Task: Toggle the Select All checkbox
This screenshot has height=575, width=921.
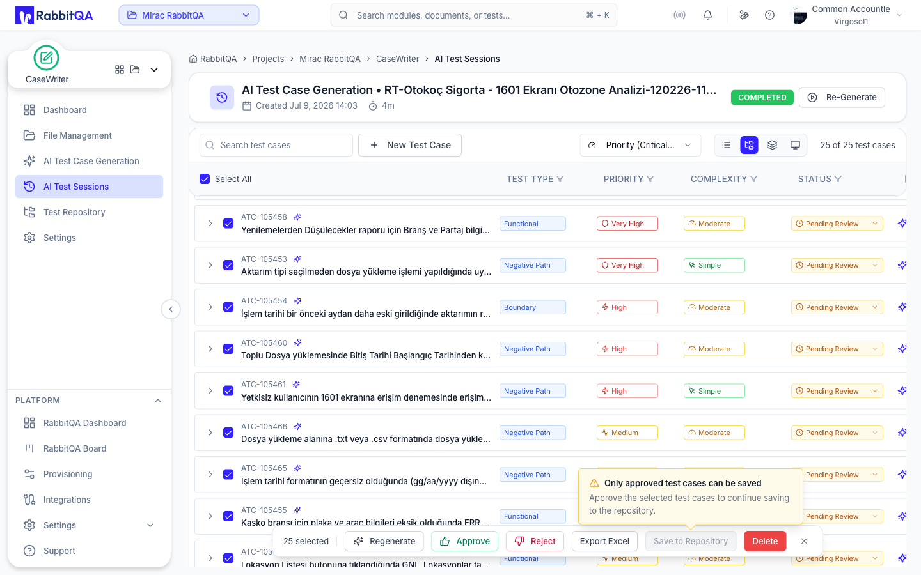Action: pyautogui.click(x=205, y=179)
